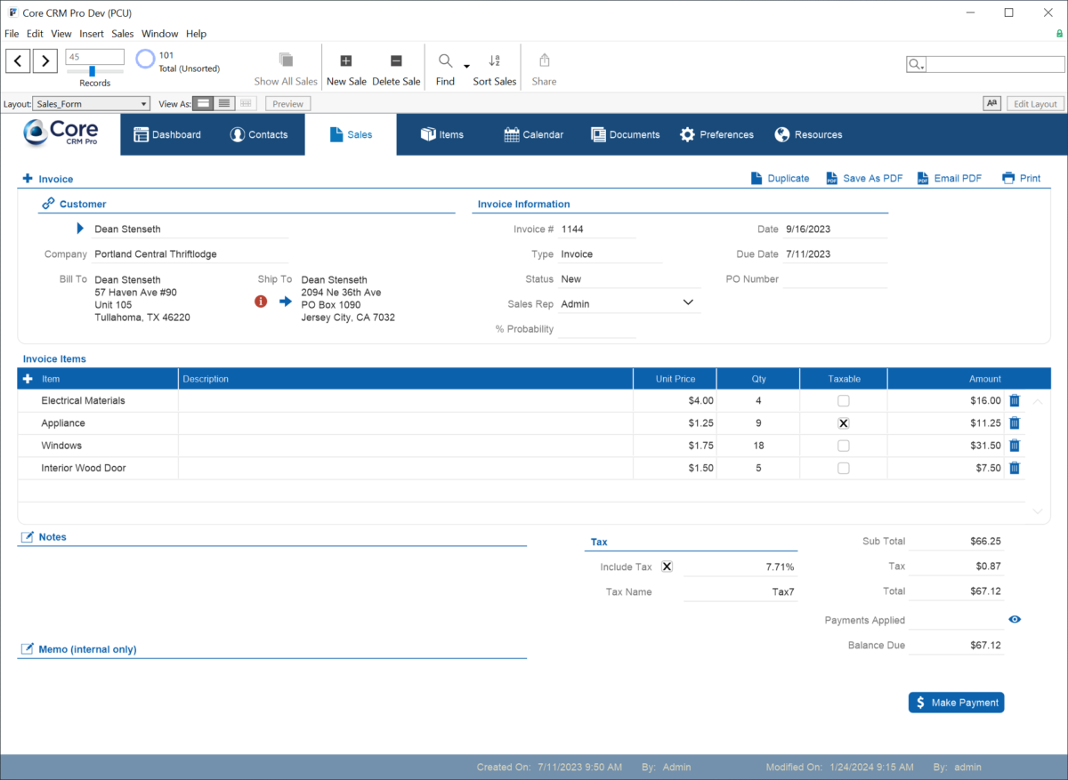Click the Make Payment button
Image resolution: width=1068 pixels, height=780 pixels.
[x=956, y=702]
